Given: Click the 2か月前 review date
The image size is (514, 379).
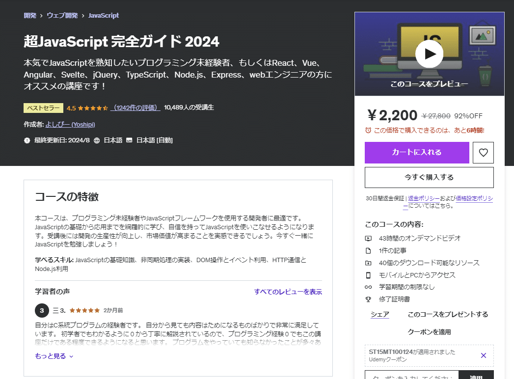Looking at the screenshot, I should tap(113, 310).
